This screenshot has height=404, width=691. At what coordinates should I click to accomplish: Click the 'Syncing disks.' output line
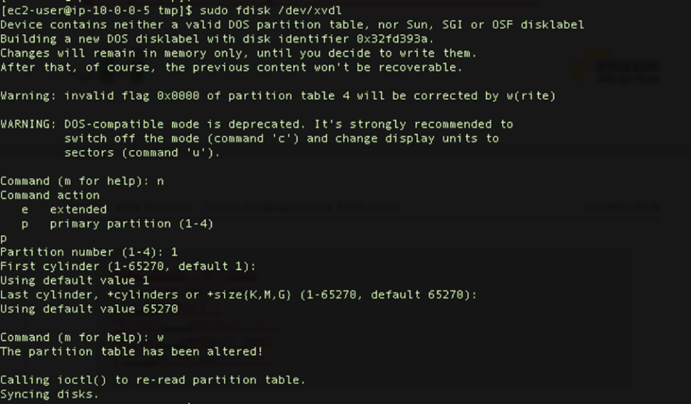point(50,394)
